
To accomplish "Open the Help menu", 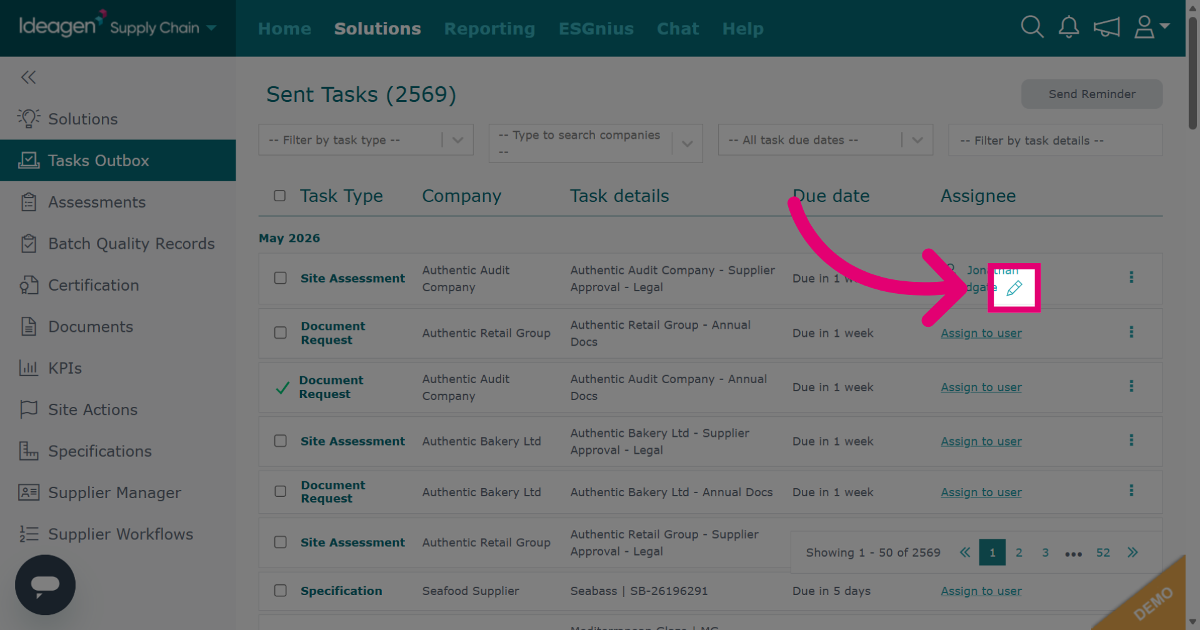I will tap(742, 29).
